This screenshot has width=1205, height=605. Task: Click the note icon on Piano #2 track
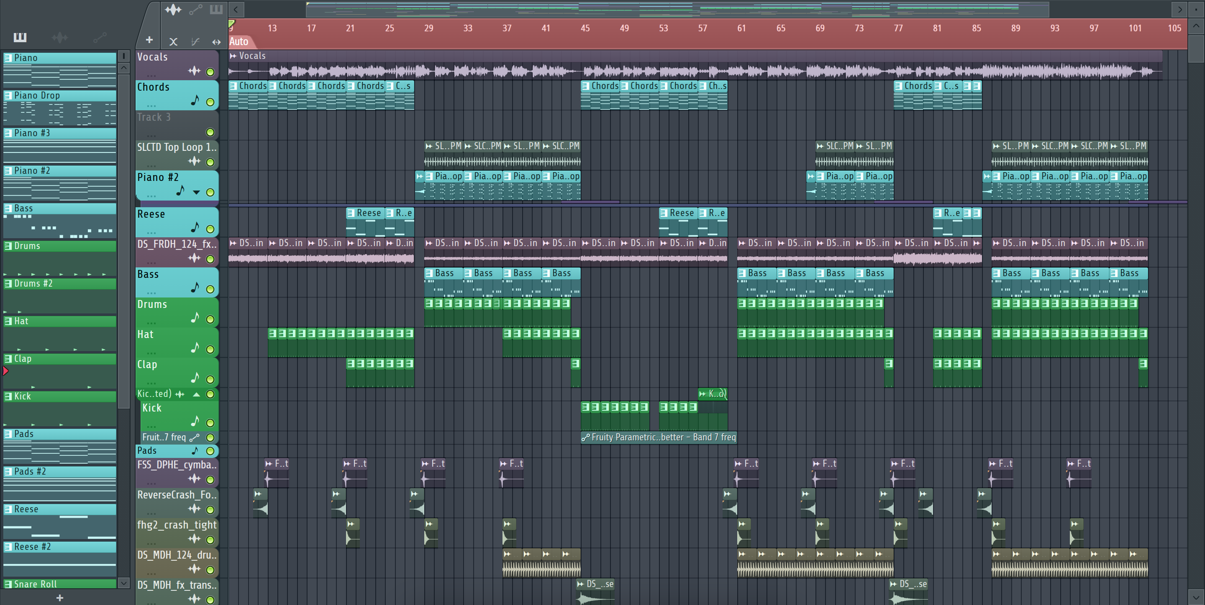(x=180, y=191)
